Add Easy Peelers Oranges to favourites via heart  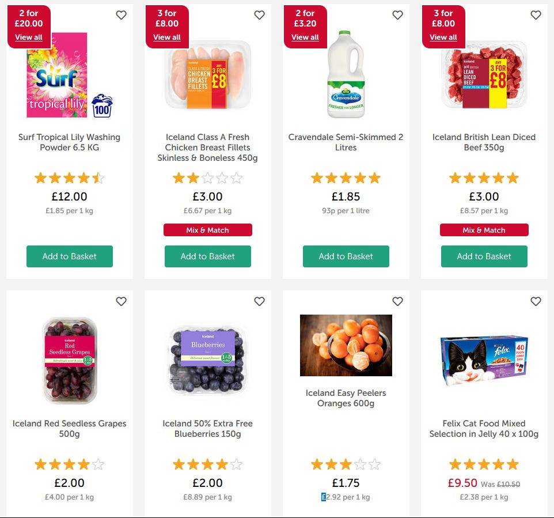point(397,301)
